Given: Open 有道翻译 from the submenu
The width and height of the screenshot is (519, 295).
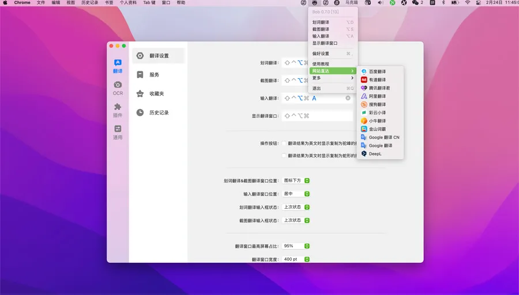Looking at the screenshot, I should coord(377,80).
